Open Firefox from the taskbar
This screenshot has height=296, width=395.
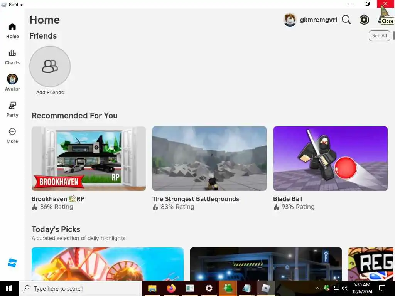coord(171,288)
